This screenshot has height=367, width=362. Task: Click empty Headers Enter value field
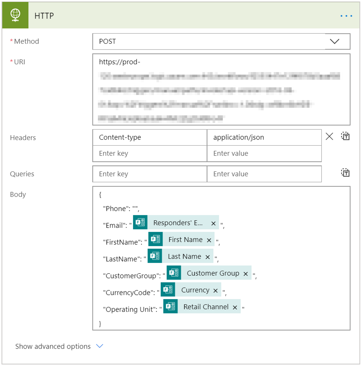pos(264,154)
